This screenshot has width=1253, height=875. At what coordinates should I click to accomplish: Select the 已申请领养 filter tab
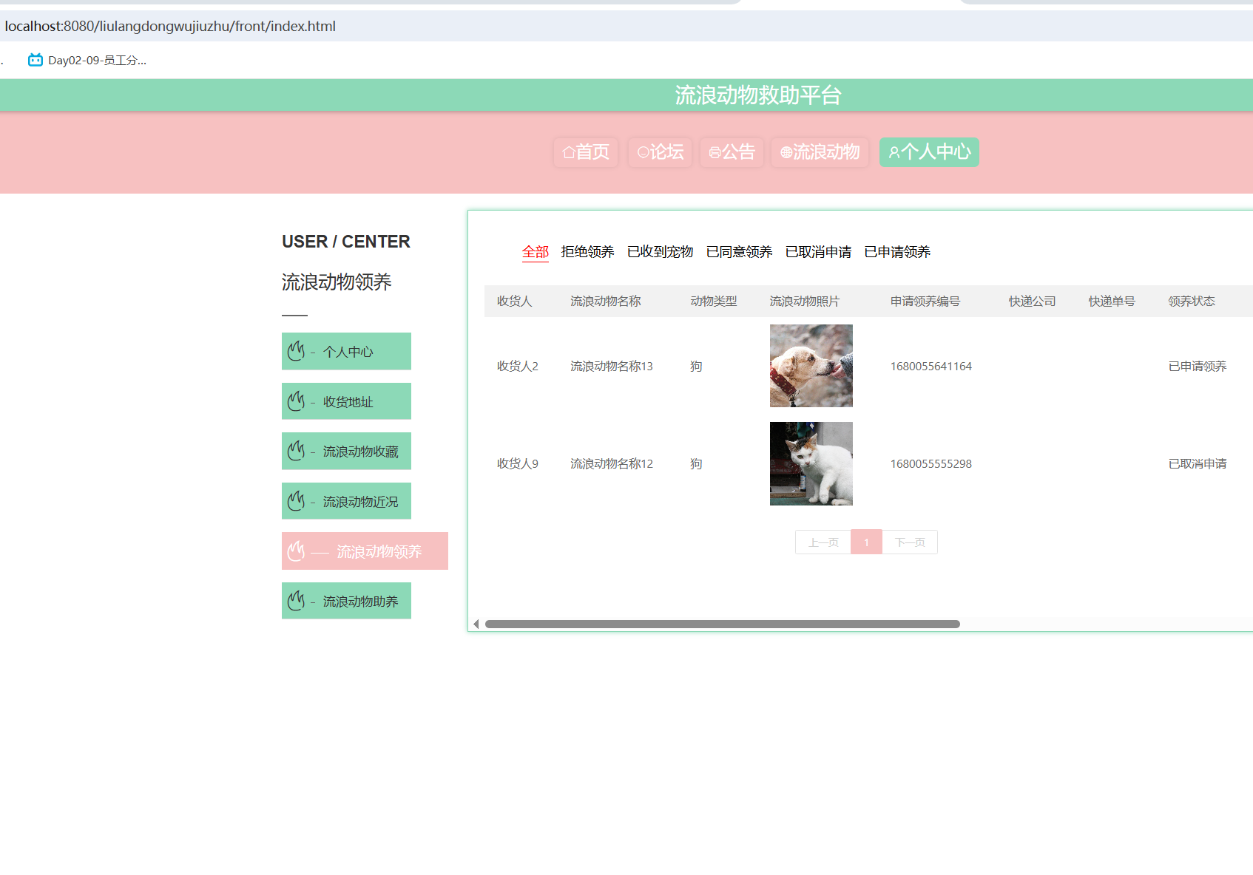point(897,252)
